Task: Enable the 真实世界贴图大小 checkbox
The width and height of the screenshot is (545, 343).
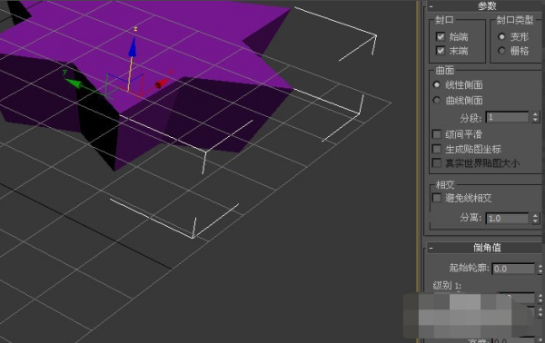Action: pyautogui.click(x=437, y=162)
